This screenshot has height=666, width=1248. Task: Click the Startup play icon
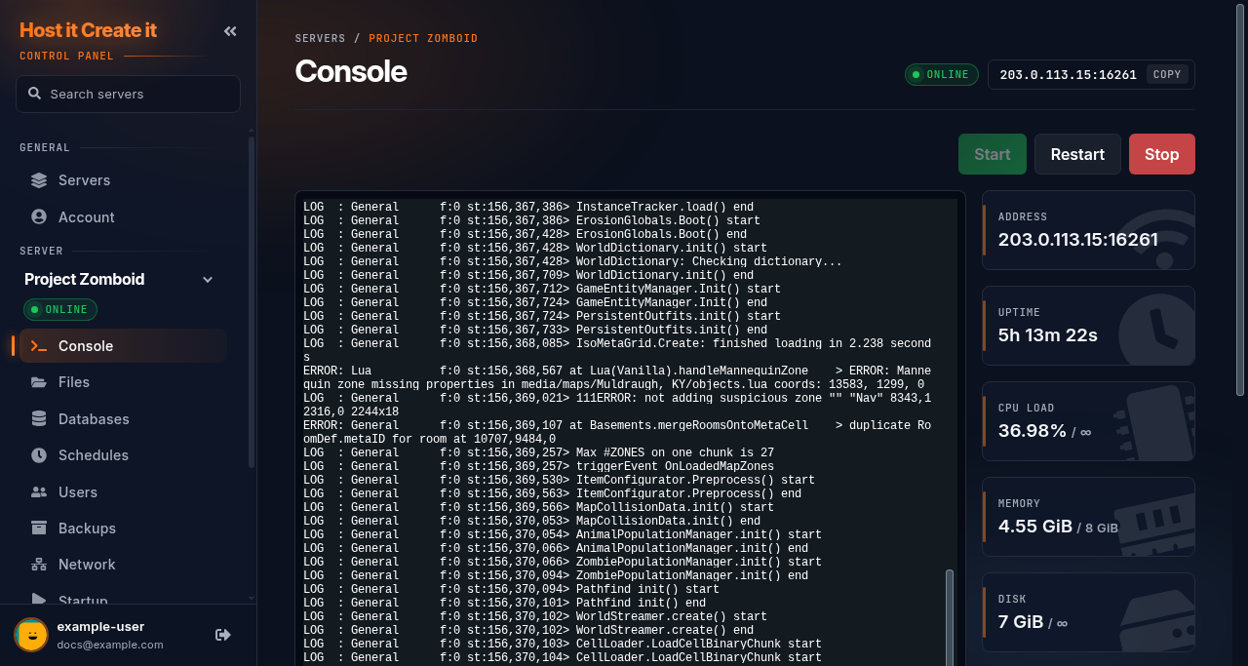click(39, 600)
